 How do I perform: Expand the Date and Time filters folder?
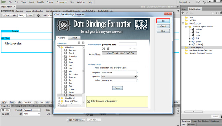click(59, 101)
